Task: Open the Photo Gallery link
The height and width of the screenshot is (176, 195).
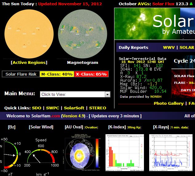Action: [169, 103]
